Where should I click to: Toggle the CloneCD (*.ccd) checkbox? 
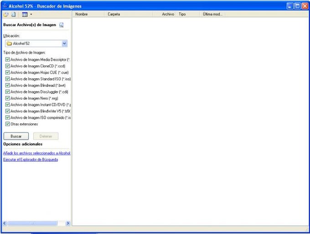7,66
